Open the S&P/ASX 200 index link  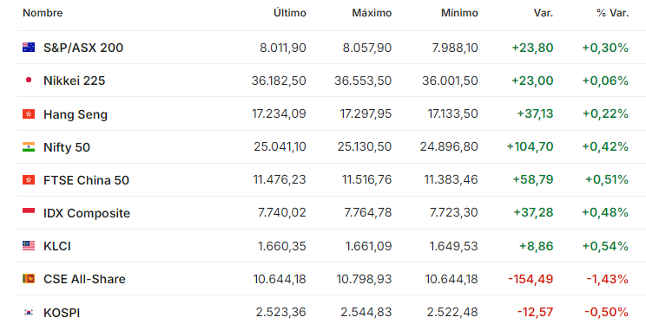[83, 48]
